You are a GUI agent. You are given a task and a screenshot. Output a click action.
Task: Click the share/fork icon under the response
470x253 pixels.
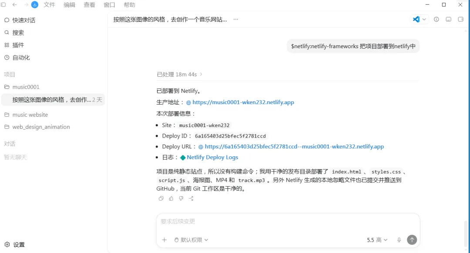(191, 198)
